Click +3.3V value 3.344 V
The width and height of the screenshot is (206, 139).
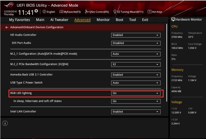coord(175,123)
